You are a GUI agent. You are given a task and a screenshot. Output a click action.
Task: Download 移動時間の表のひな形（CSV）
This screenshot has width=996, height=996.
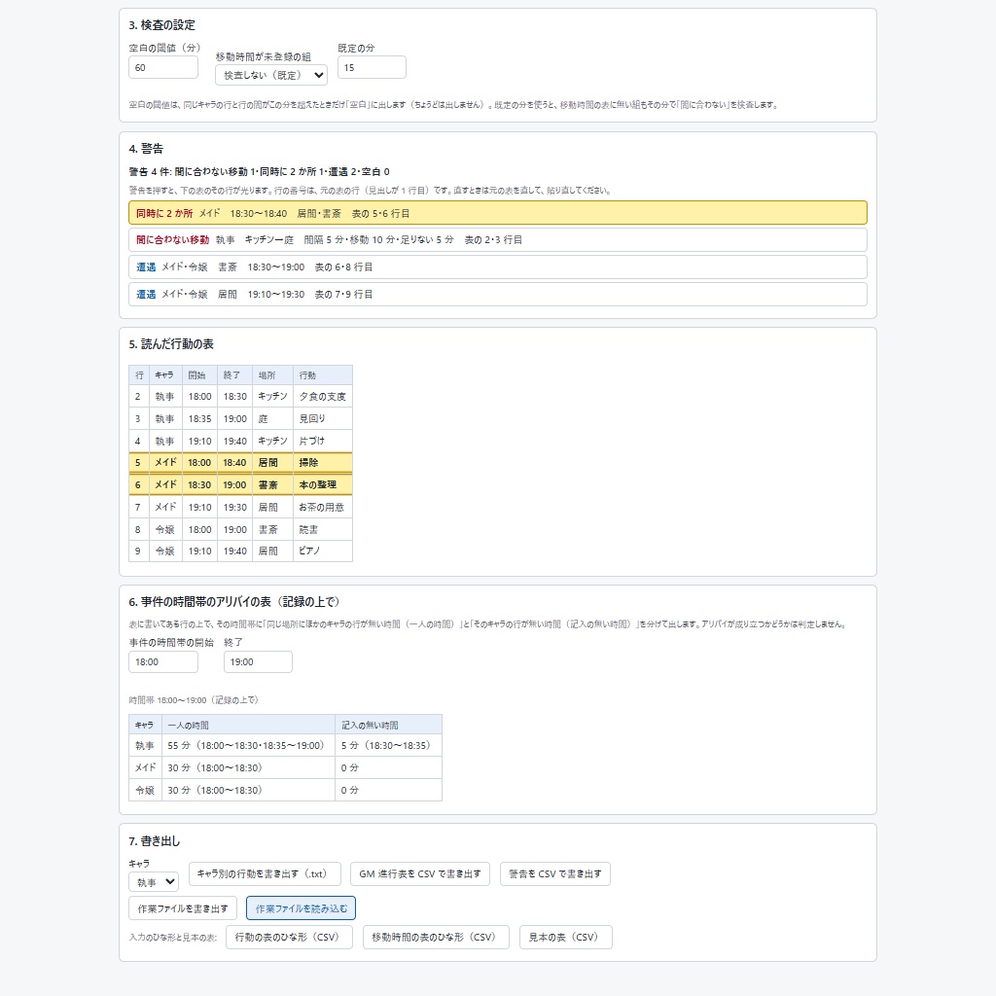pyautogui.click(x=436, y=937)
